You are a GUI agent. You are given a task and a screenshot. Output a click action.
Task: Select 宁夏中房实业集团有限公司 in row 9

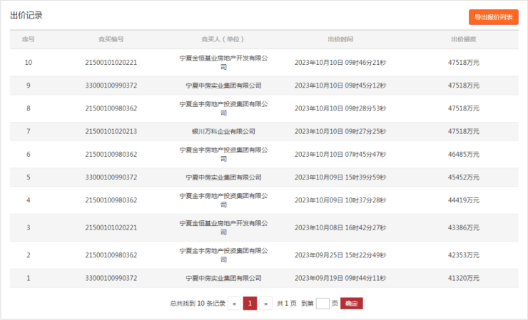223,86
